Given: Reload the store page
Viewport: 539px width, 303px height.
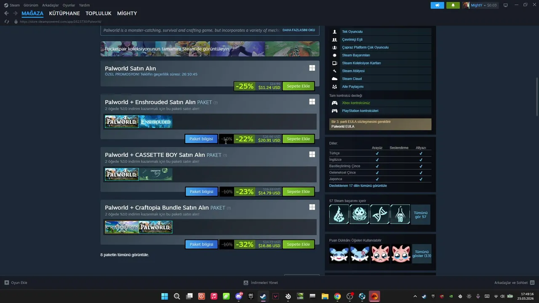Looking at the screenshot, I should (7, 21).
